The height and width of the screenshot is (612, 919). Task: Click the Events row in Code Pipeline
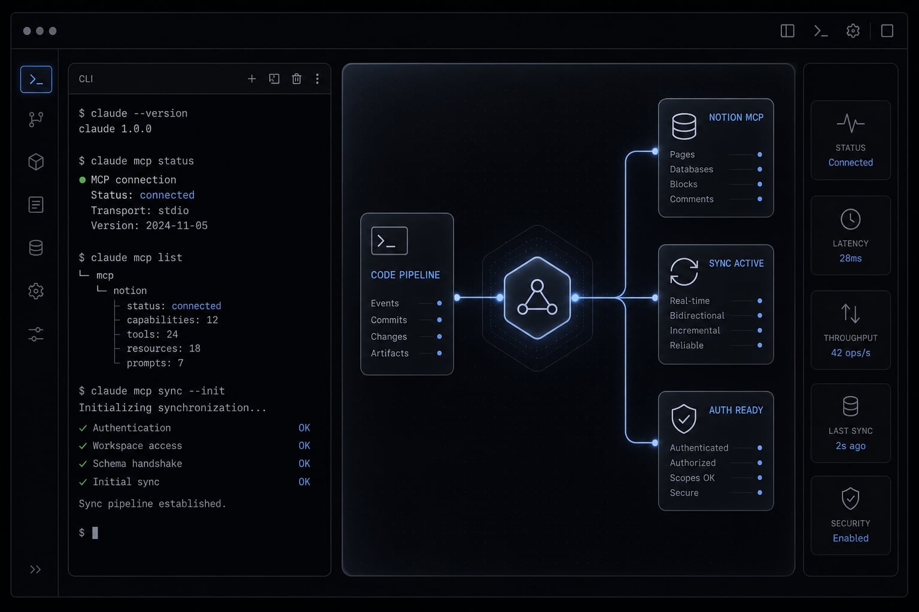click(406, 304)
